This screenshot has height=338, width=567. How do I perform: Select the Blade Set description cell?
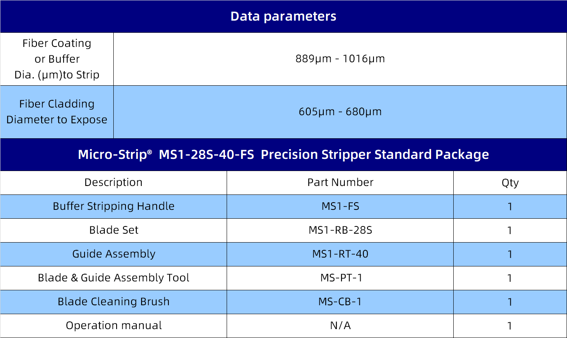tap(113, 230)
